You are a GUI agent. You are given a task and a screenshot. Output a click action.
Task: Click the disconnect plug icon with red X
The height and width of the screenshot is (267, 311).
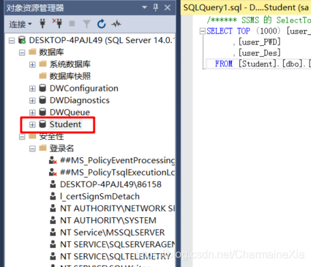click(x=57, y=23)
